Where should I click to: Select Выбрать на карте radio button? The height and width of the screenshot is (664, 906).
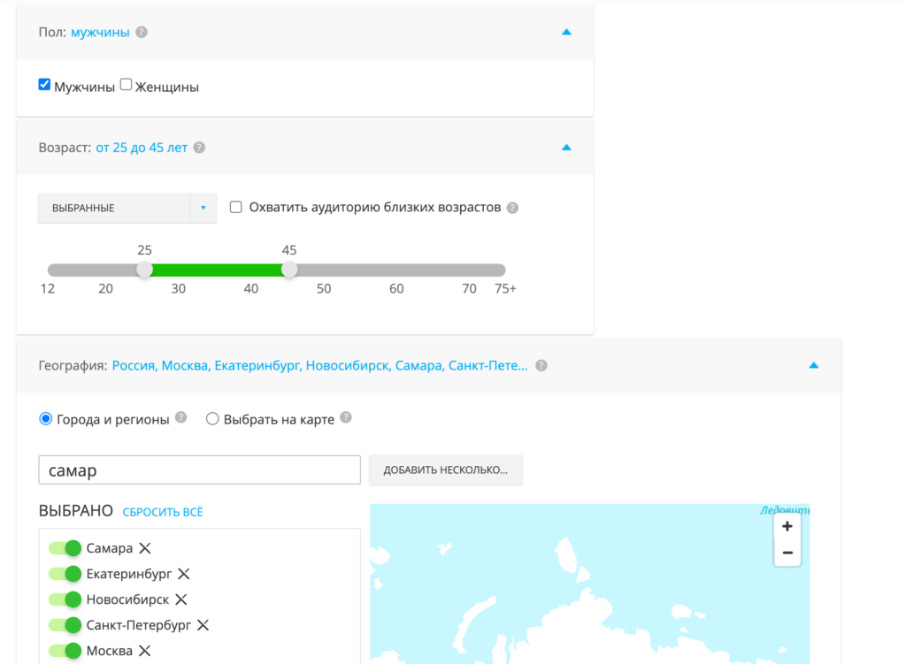click(x=212, y=419)
